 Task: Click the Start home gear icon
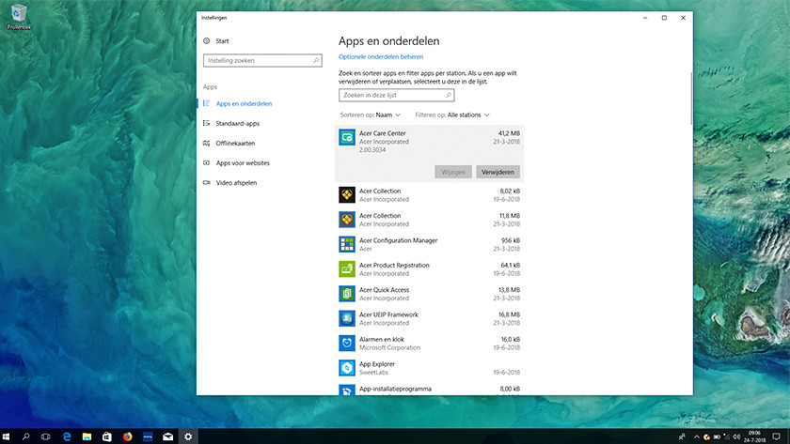tap(207, 41)
